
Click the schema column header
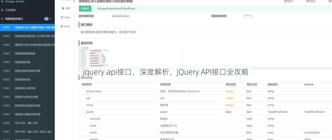(x=309, y=84)
